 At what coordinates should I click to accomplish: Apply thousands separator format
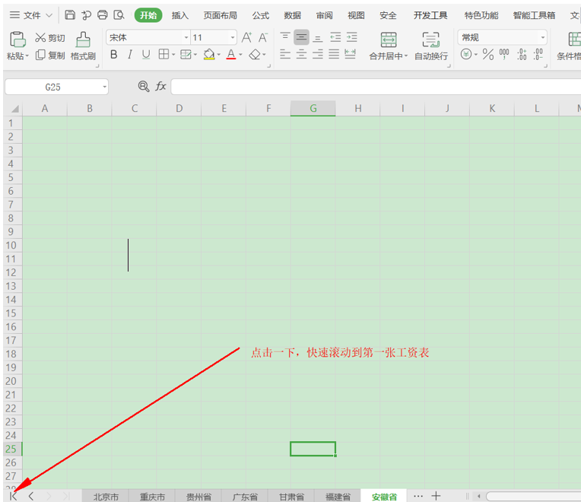click(x=504, y=55)
